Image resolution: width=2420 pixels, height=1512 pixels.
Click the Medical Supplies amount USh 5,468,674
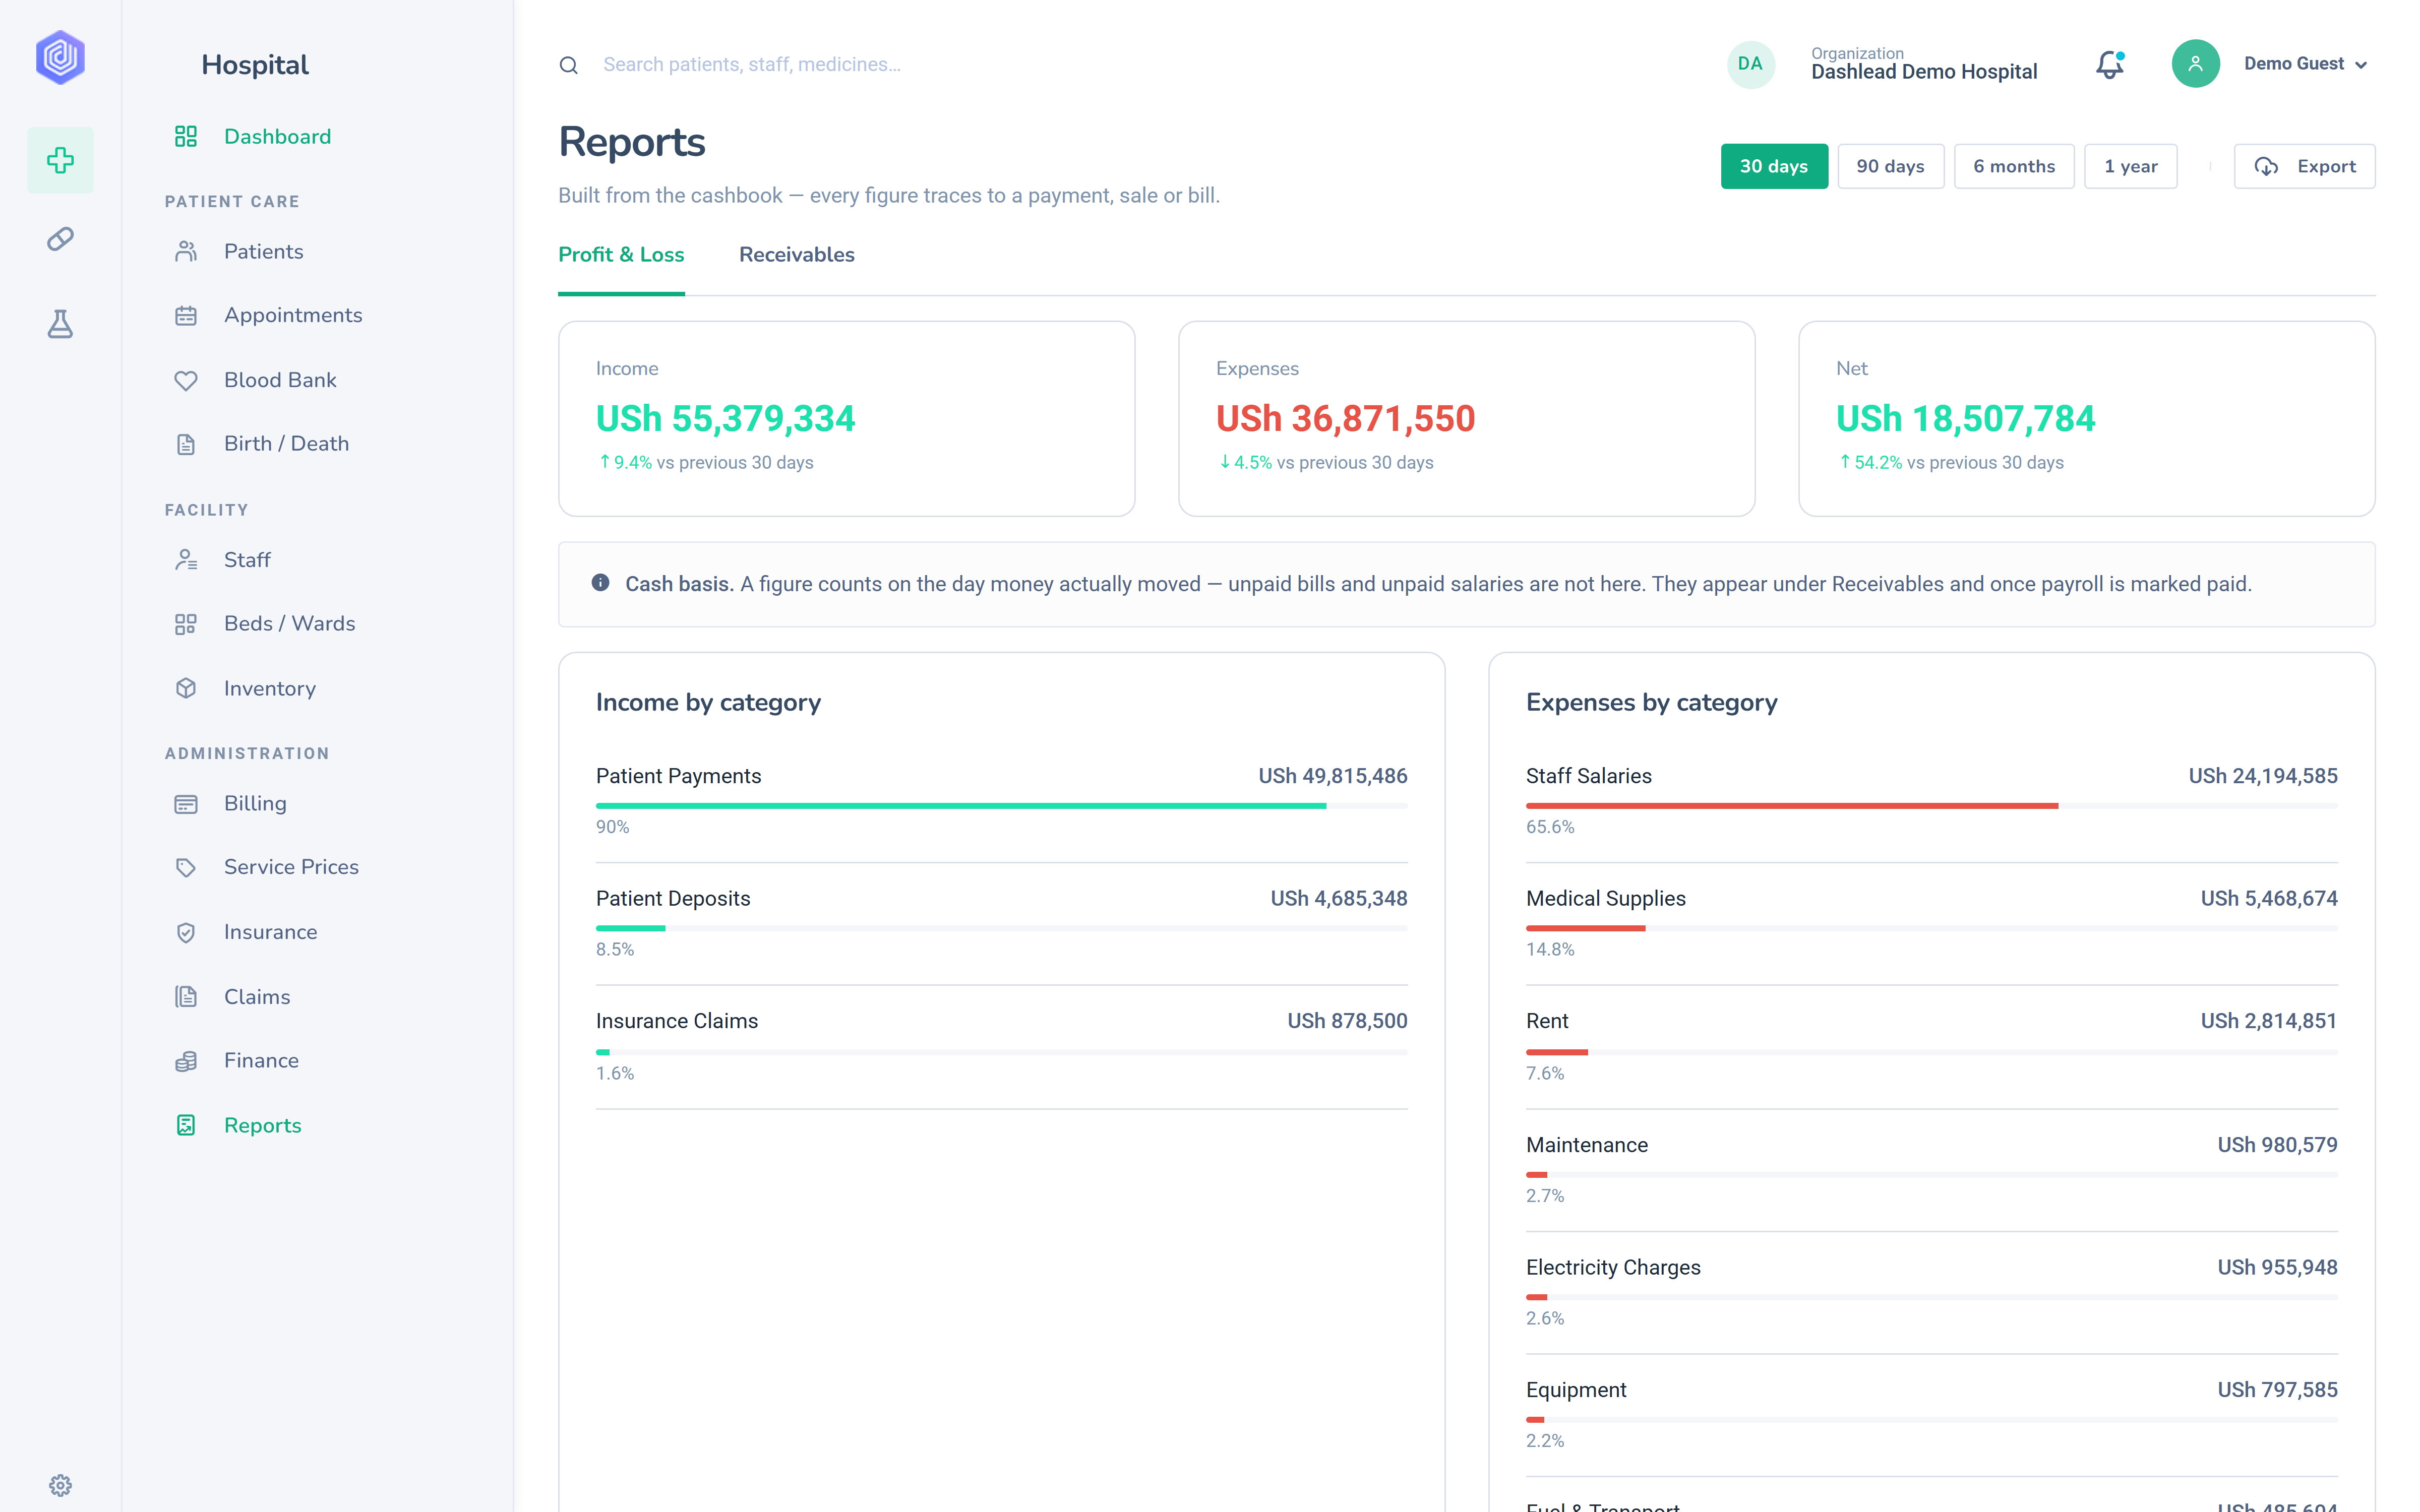[x=2268, y=898]
